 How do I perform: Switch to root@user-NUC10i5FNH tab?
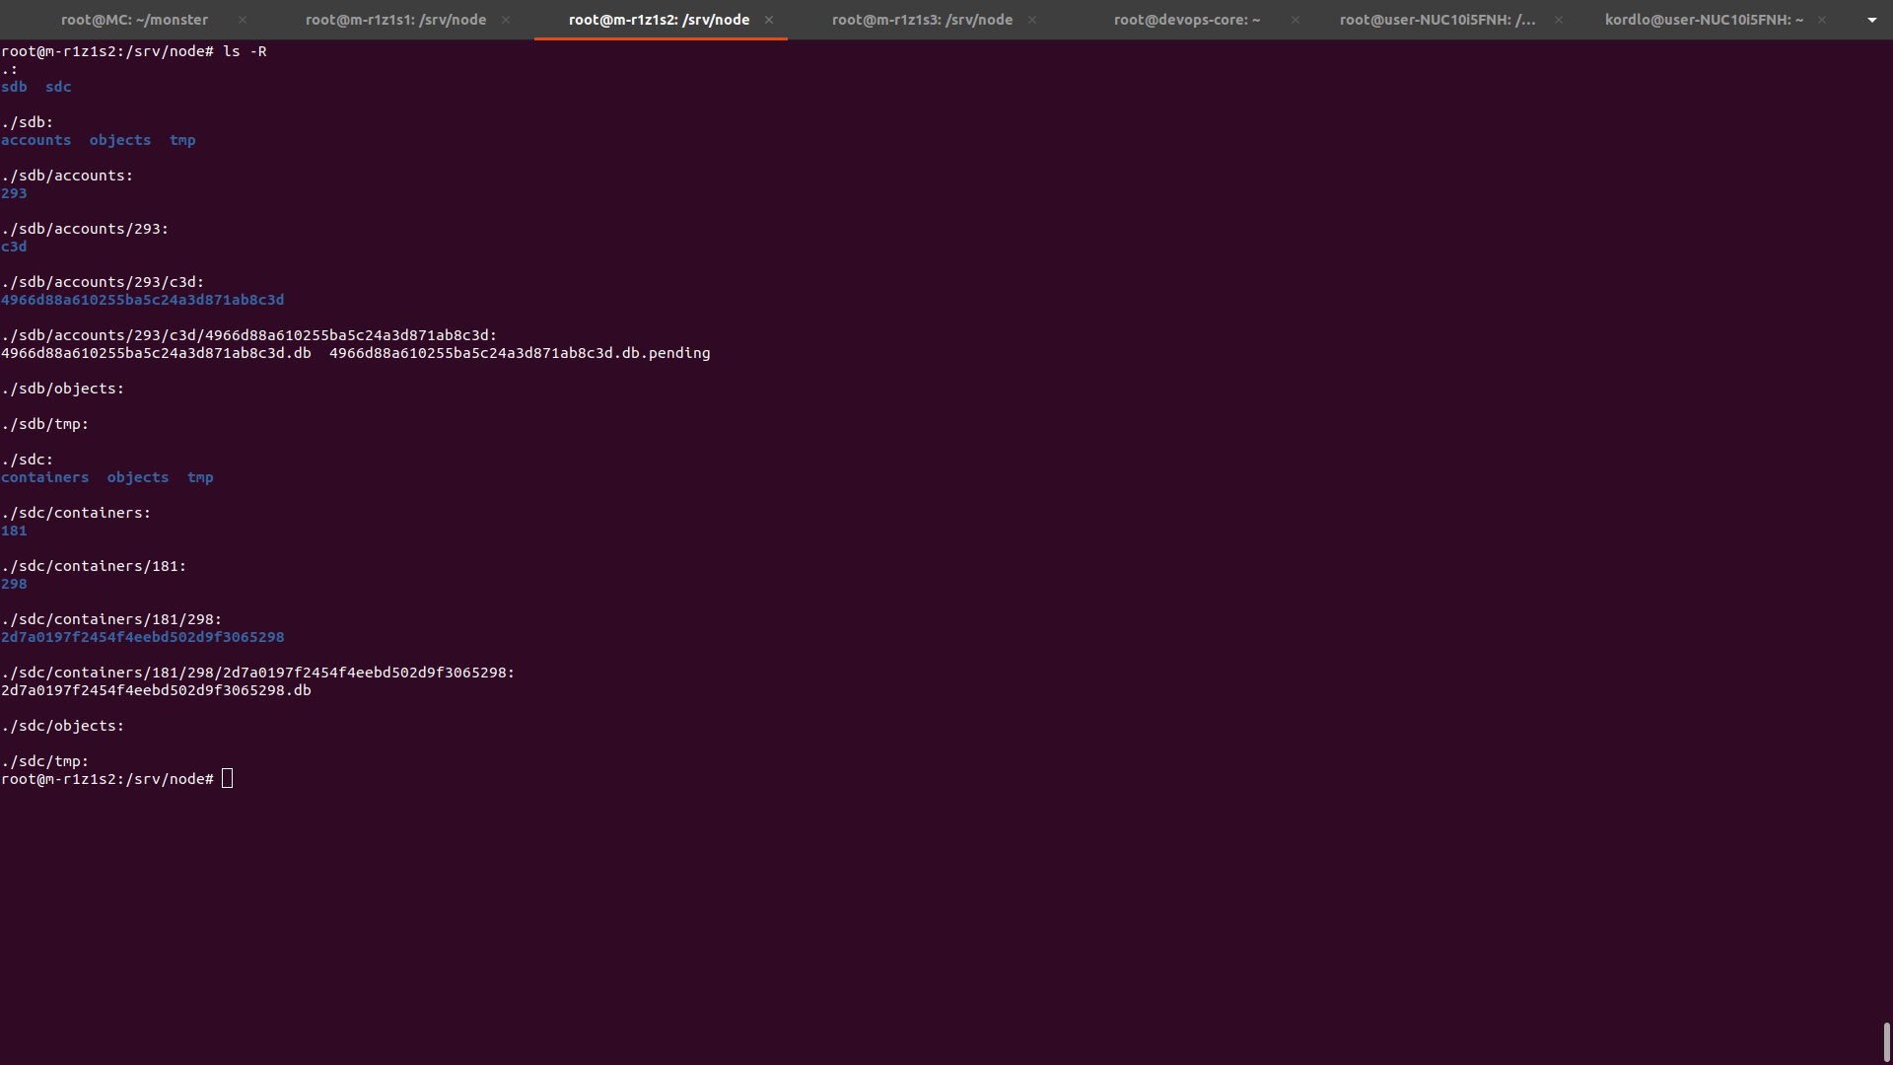(x=1437, y=20)
